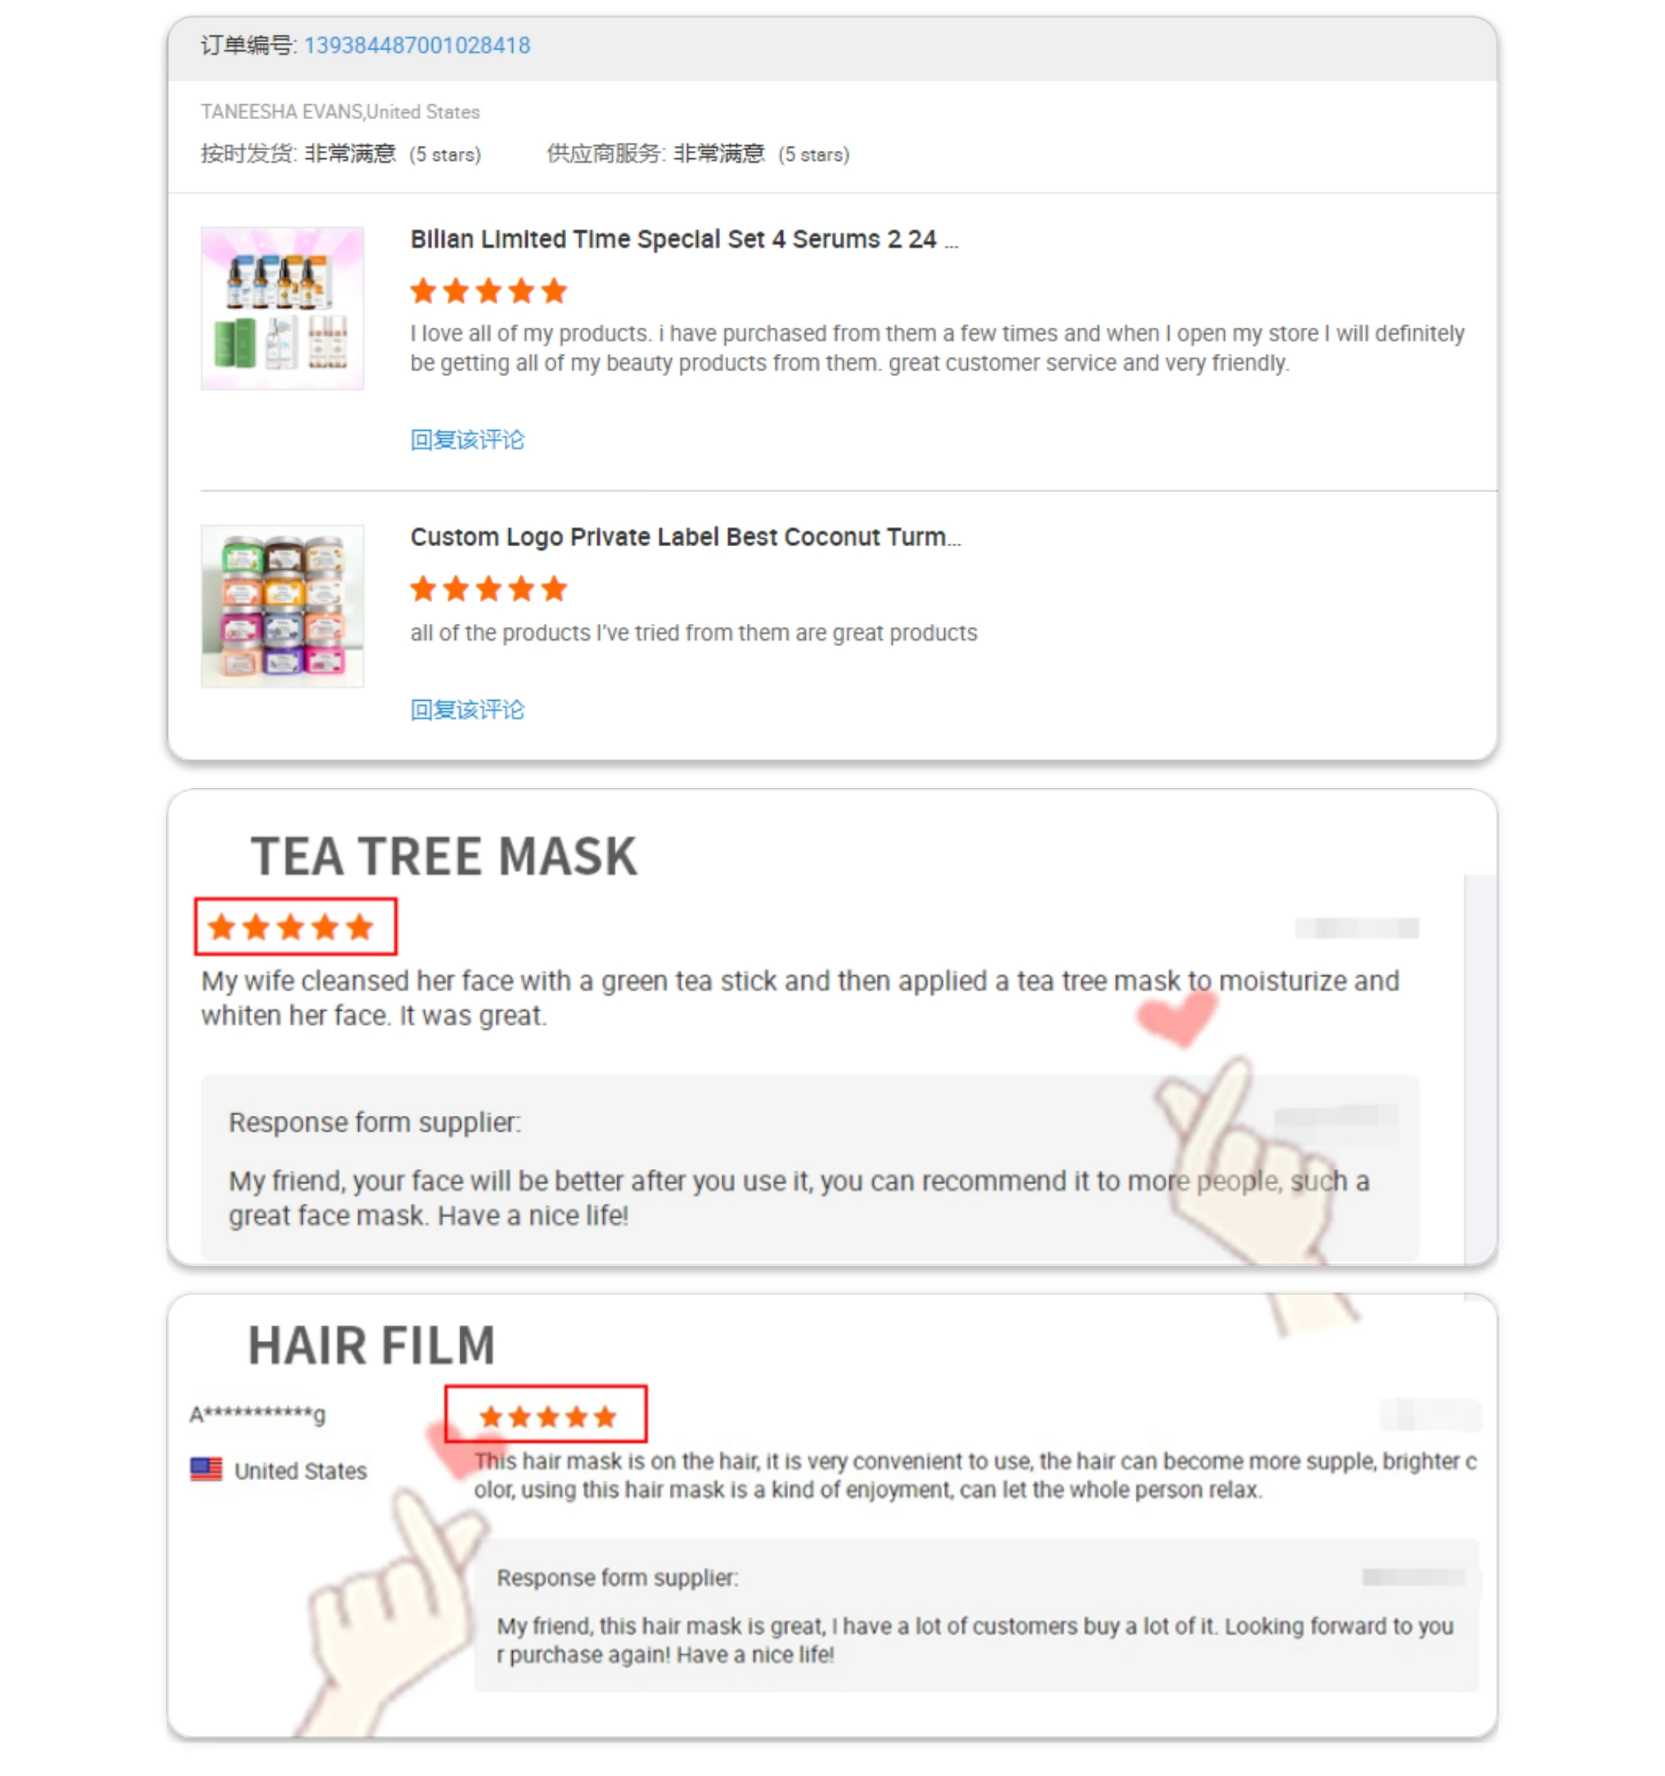Open order number 139384487001028418 link
Viewport: 1665px width, 1776px height.
pyautogui.click(x=416, y=46)
